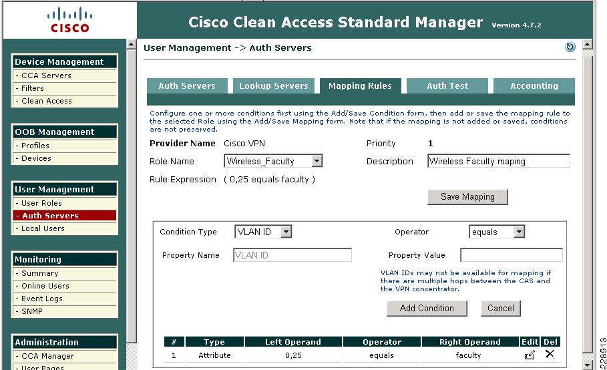Image resolution: width=607 pixels, height=370 pixels.
Task: Open Clean Access in the sidebar
Action: coord(65,101)
